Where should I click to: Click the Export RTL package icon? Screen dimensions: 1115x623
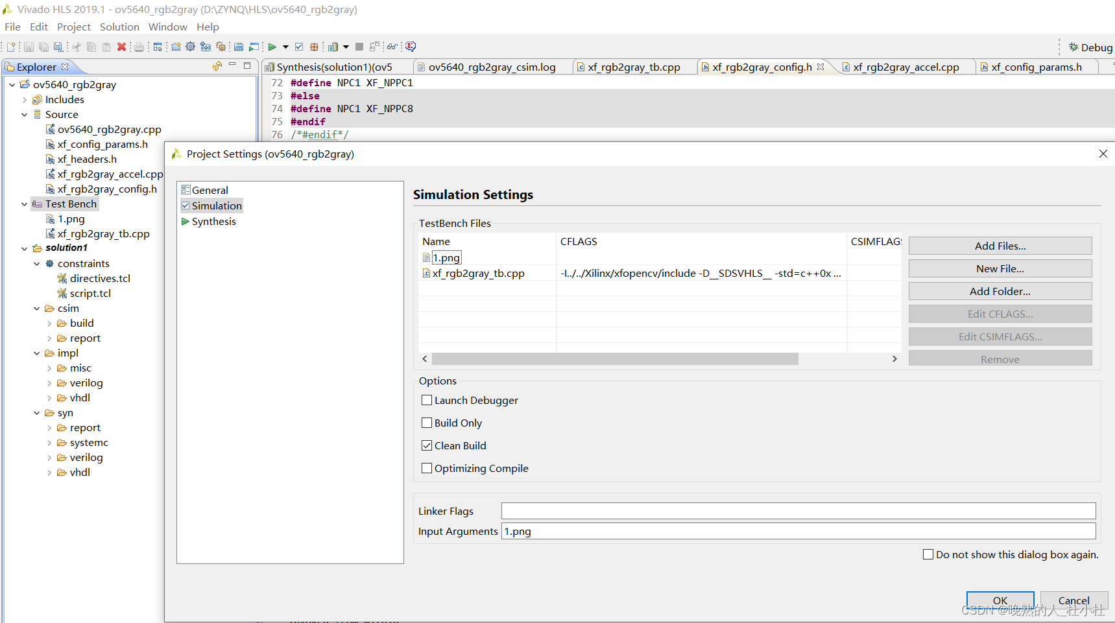coord(314,47)
